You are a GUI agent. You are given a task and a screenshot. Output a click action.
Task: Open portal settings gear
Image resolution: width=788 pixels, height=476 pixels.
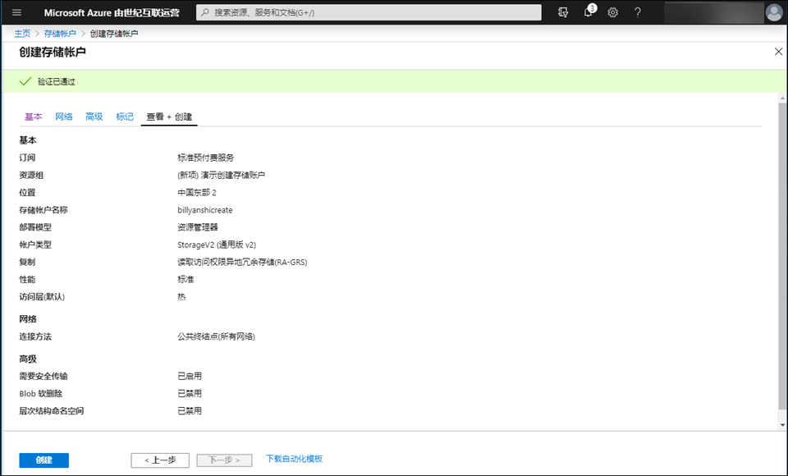click(613, 12)
